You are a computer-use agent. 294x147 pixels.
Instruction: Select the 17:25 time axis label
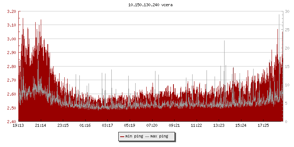point(263,126)
